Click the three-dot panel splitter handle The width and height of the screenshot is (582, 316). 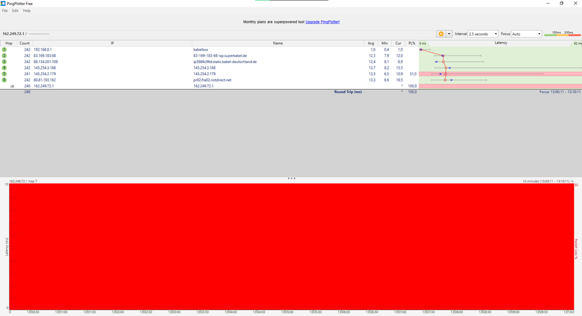(x=291, y=178)
